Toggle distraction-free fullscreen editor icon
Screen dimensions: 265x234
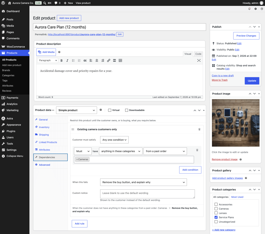pyautogui.click(x=199, y=60)
